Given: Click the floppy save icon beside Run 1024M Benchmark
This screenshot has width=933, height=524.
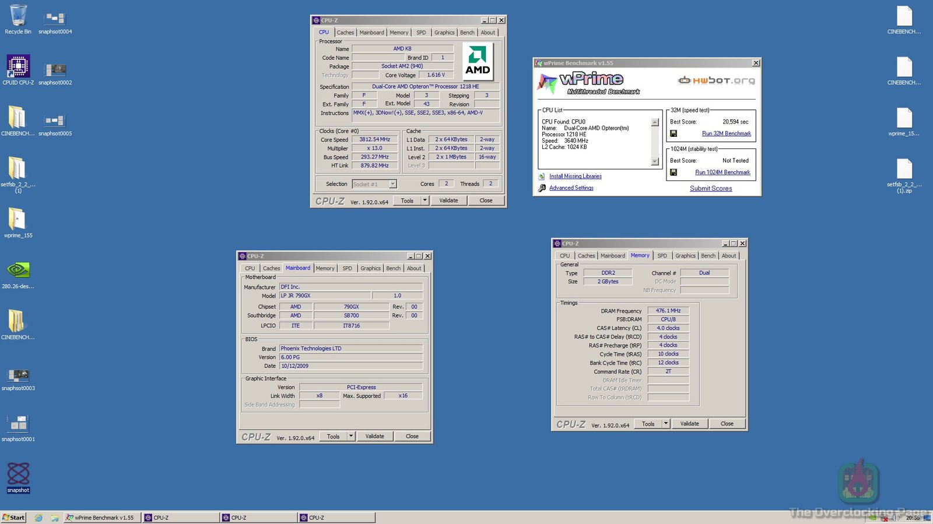Looking at the screenshot, I should [674, 172].
